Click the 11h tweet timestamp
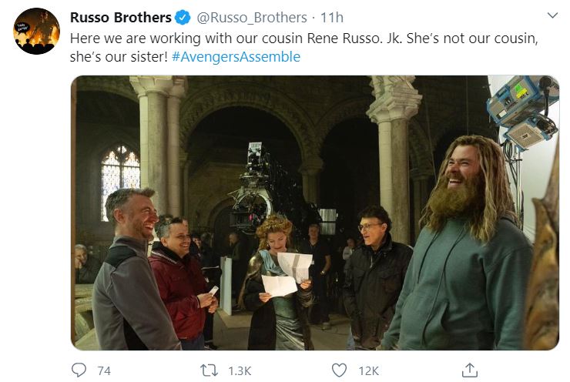 (x=332, y=17)
